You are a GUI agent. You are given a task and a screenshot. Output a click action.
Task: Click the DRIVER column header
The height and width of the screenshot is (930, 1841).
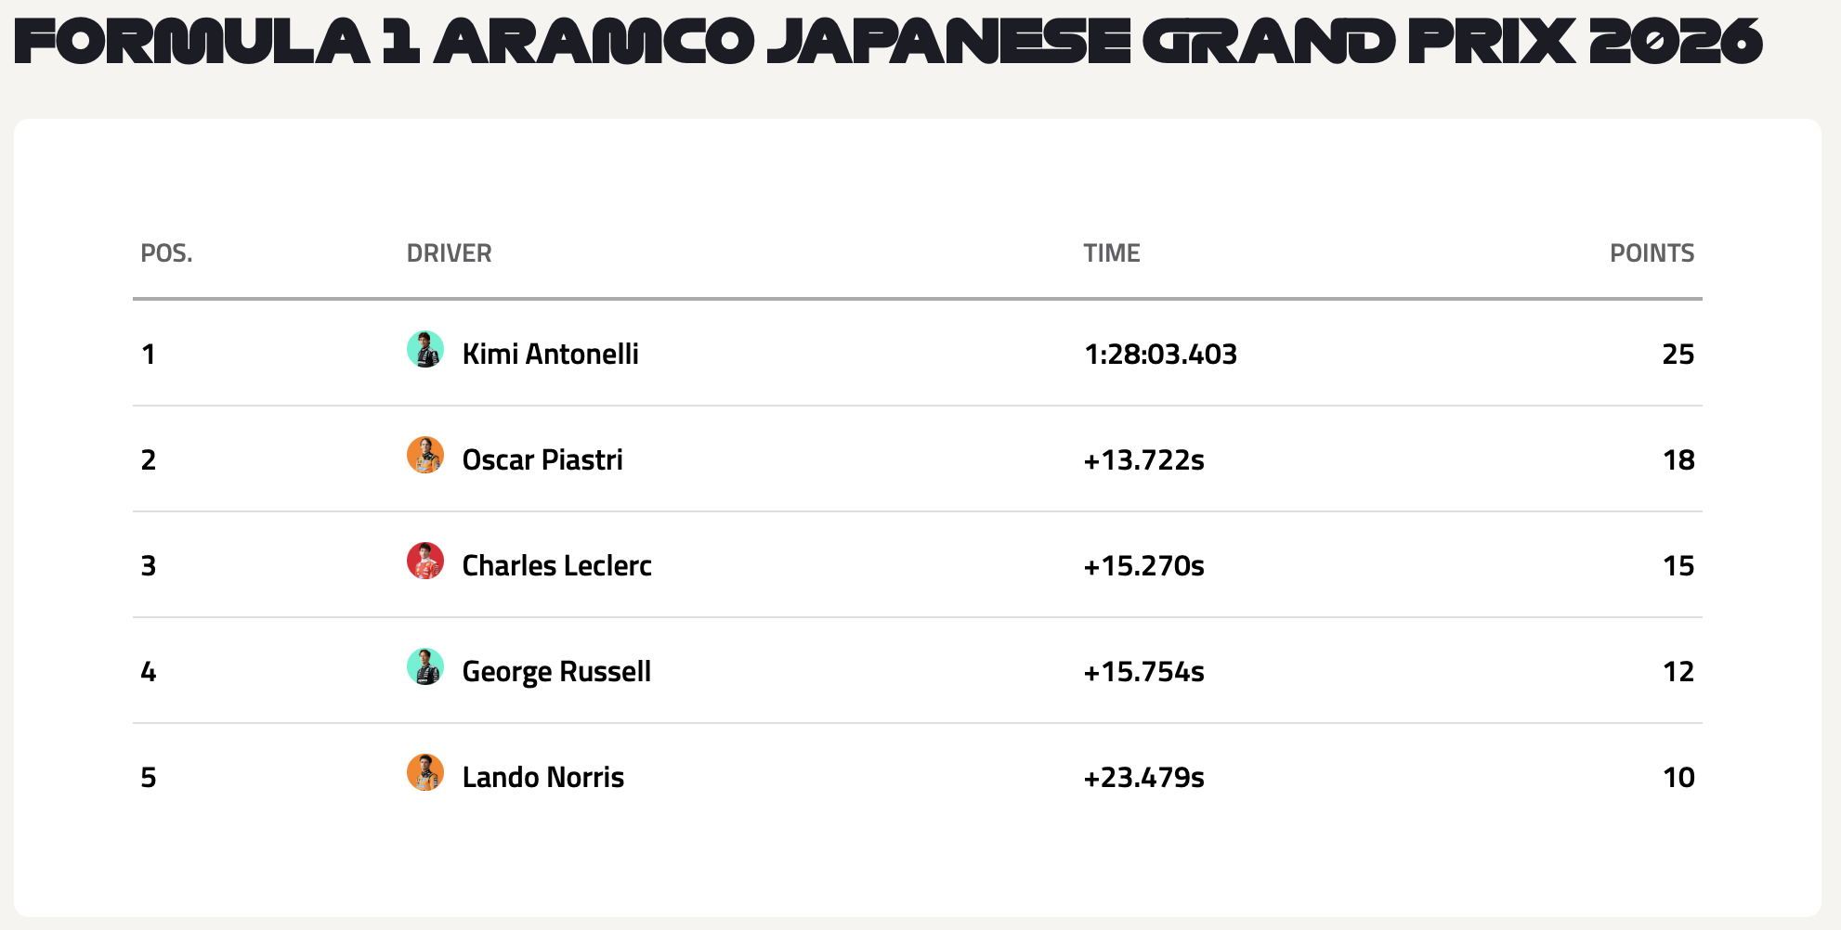[x=449, y=253]
